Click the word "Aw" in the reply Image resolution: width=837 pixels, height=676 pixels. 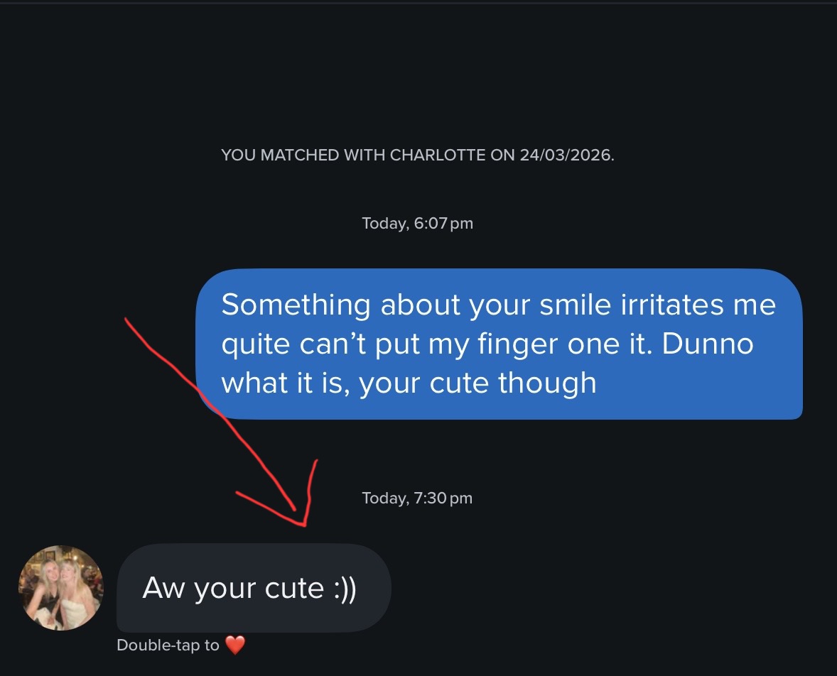pyautogui.click(x=163, y=588)
